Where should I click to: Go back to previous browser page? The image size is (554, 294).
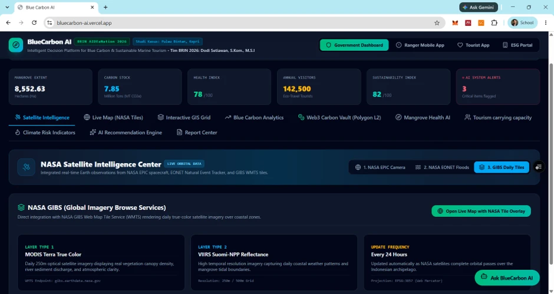tap(8, 22)
